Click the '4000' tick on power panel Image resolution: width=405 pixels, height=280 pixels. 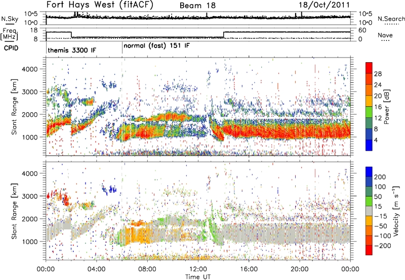click(29, 69)
